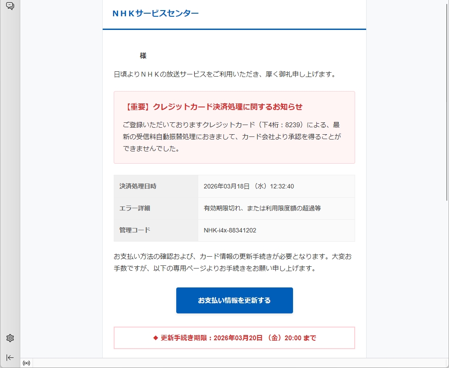Screen dimensions: 449x368
Task: Click the 決済処理日時 table label
Action: tap(138, 186)
